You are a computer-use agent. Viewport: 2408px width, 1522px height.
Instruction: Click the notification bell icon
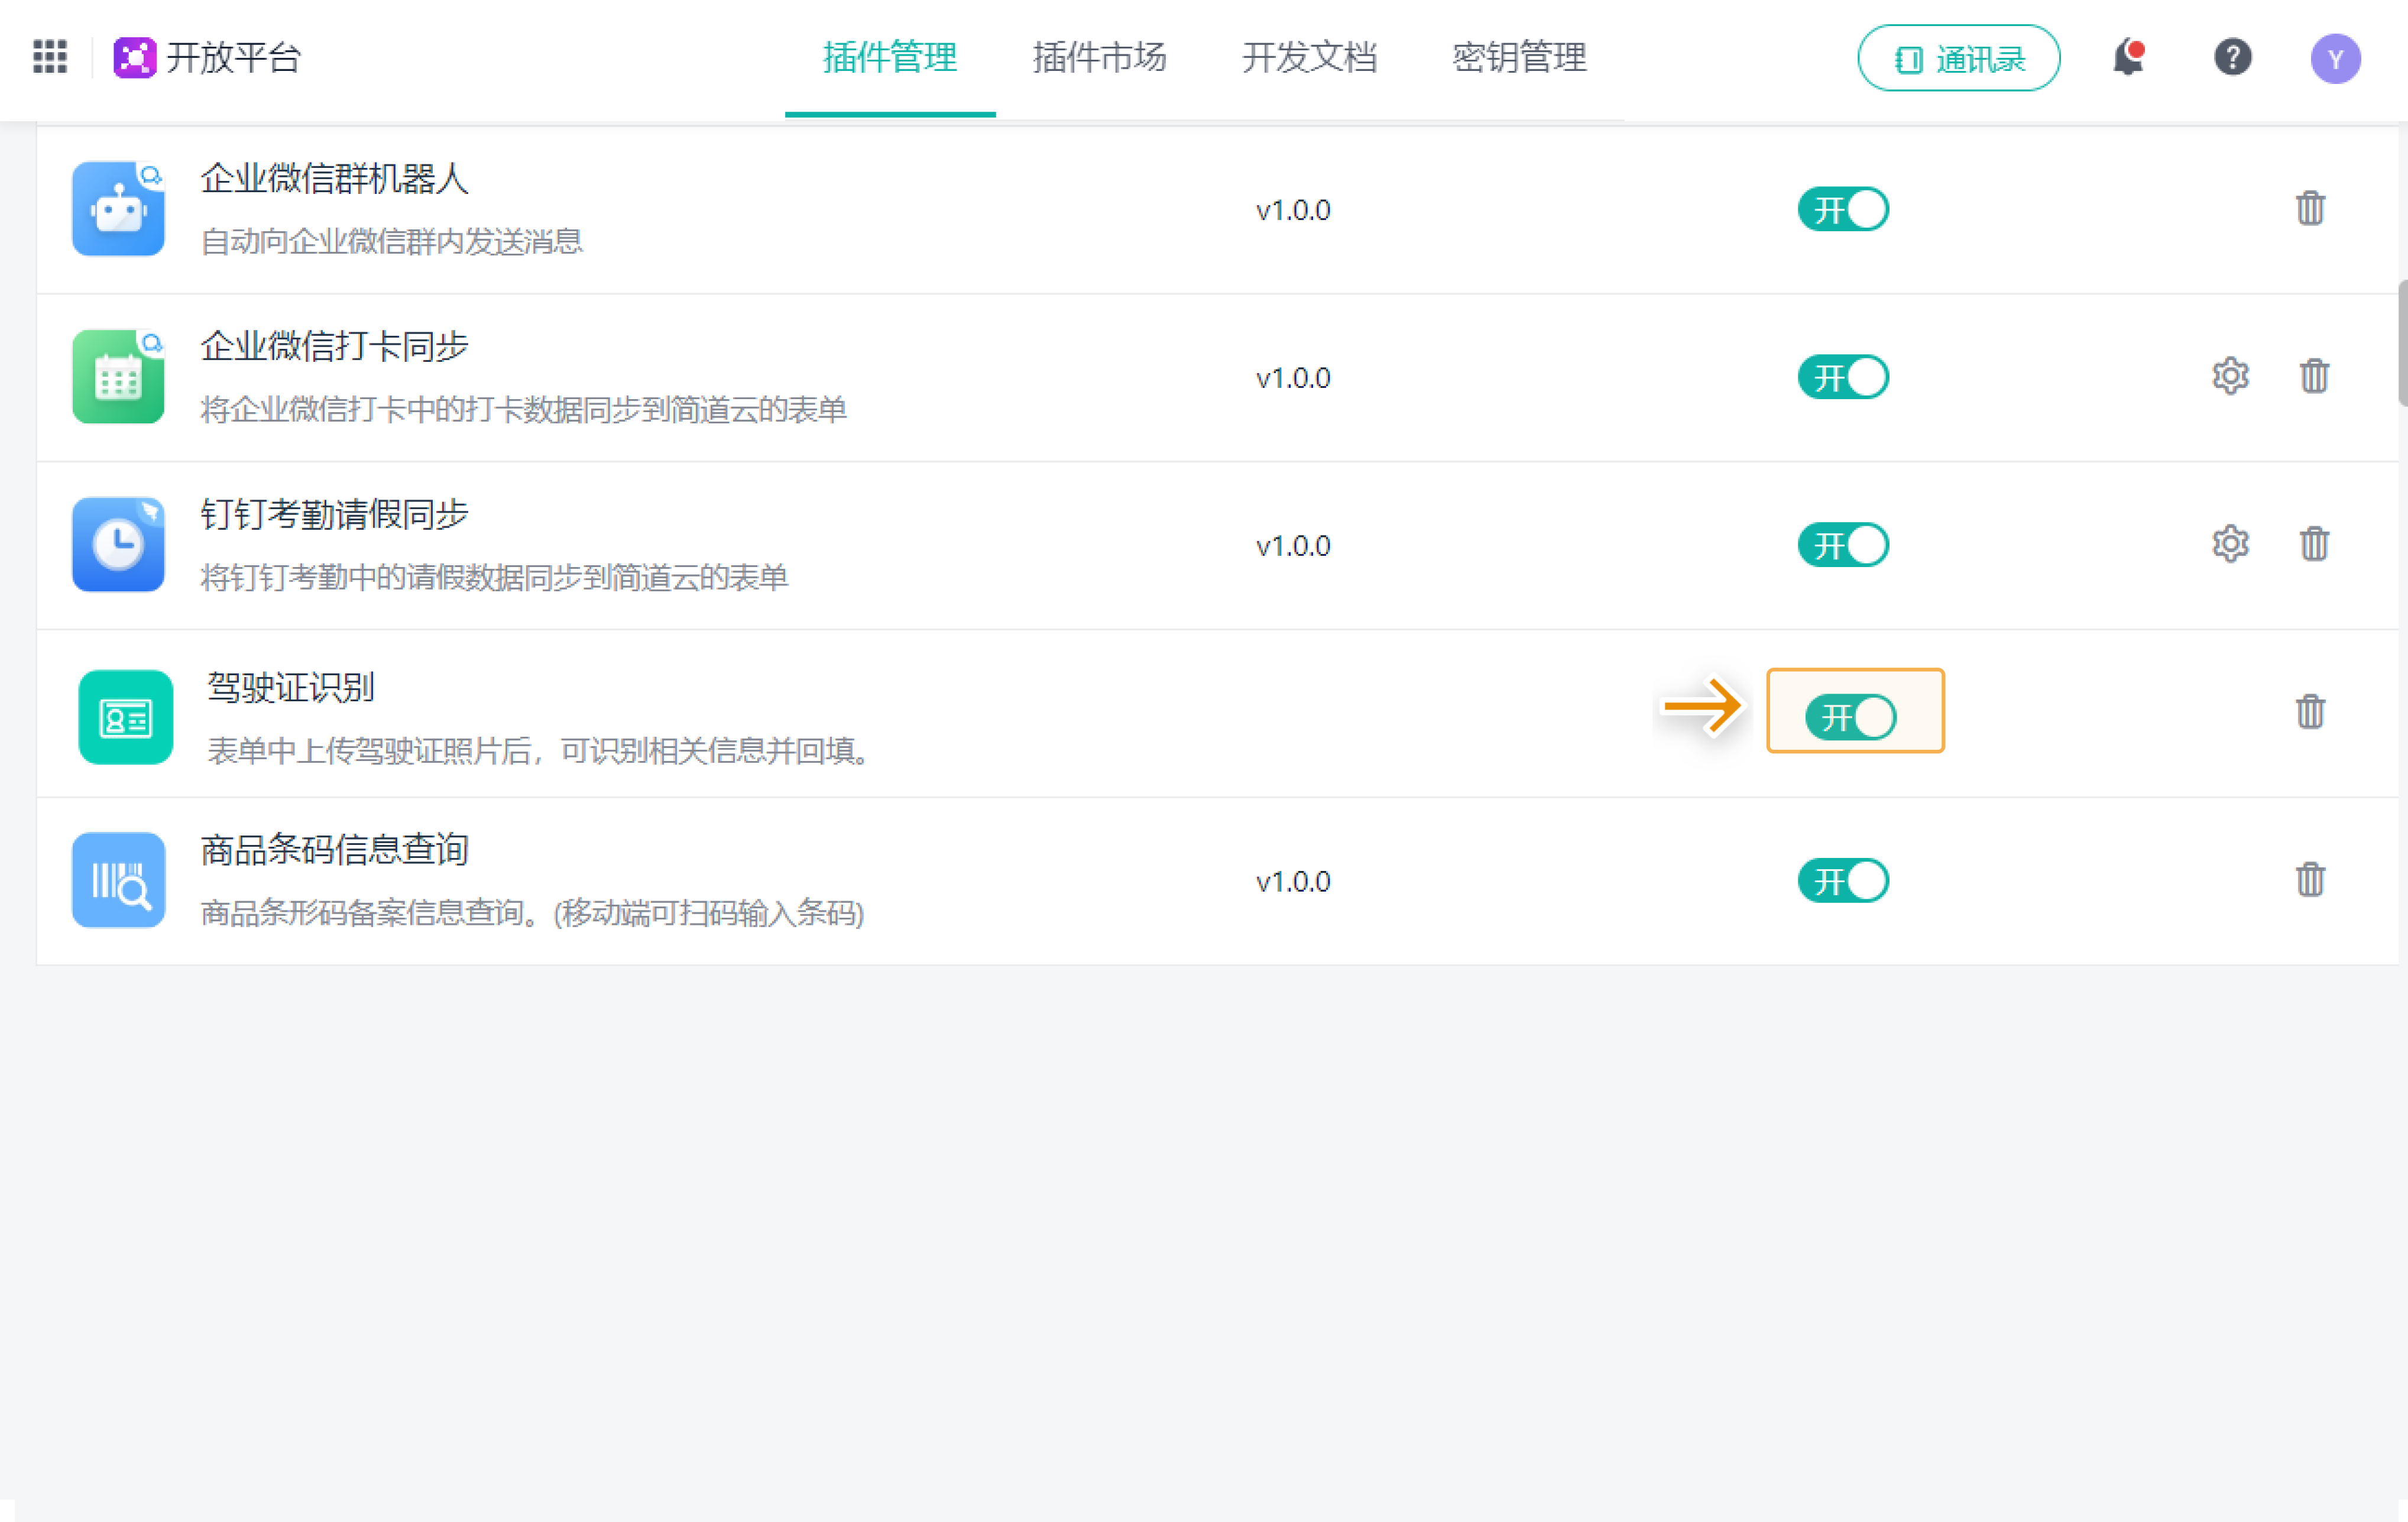tap(2128, 58)
